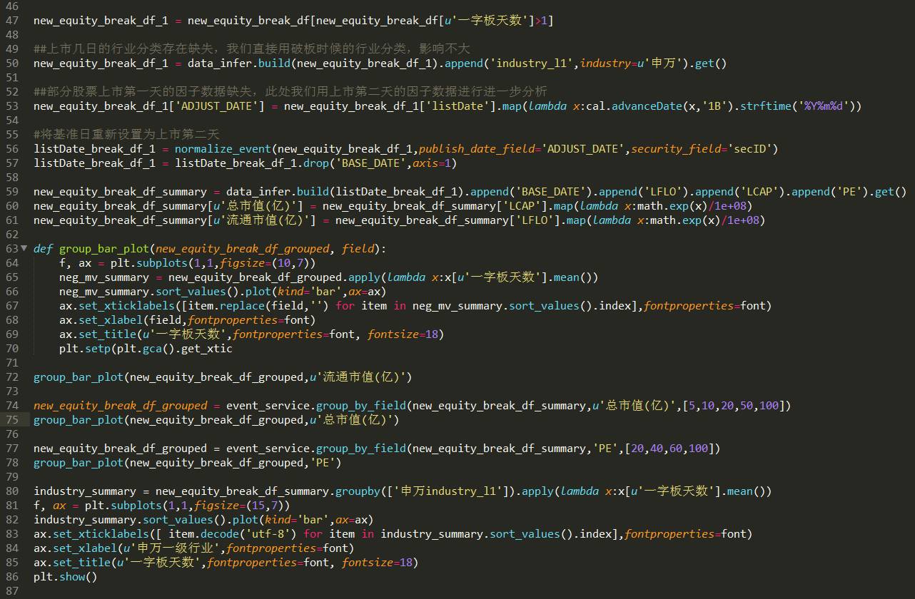Screen dimensions: 915x599
Task: Click line number 86 in the gutter
Action: [x=12, y=577]
